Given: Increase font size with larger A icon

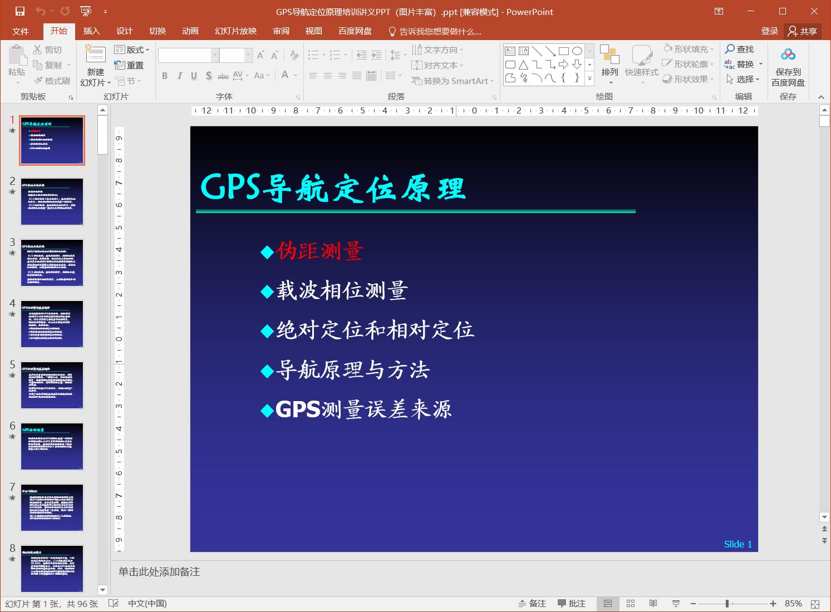Looking at the screenshot, I should pos(260,55).
